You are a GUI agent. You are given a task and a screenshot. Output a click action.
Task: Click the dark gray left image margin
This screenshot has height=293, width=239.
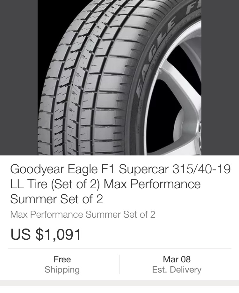tap(18, 78)
